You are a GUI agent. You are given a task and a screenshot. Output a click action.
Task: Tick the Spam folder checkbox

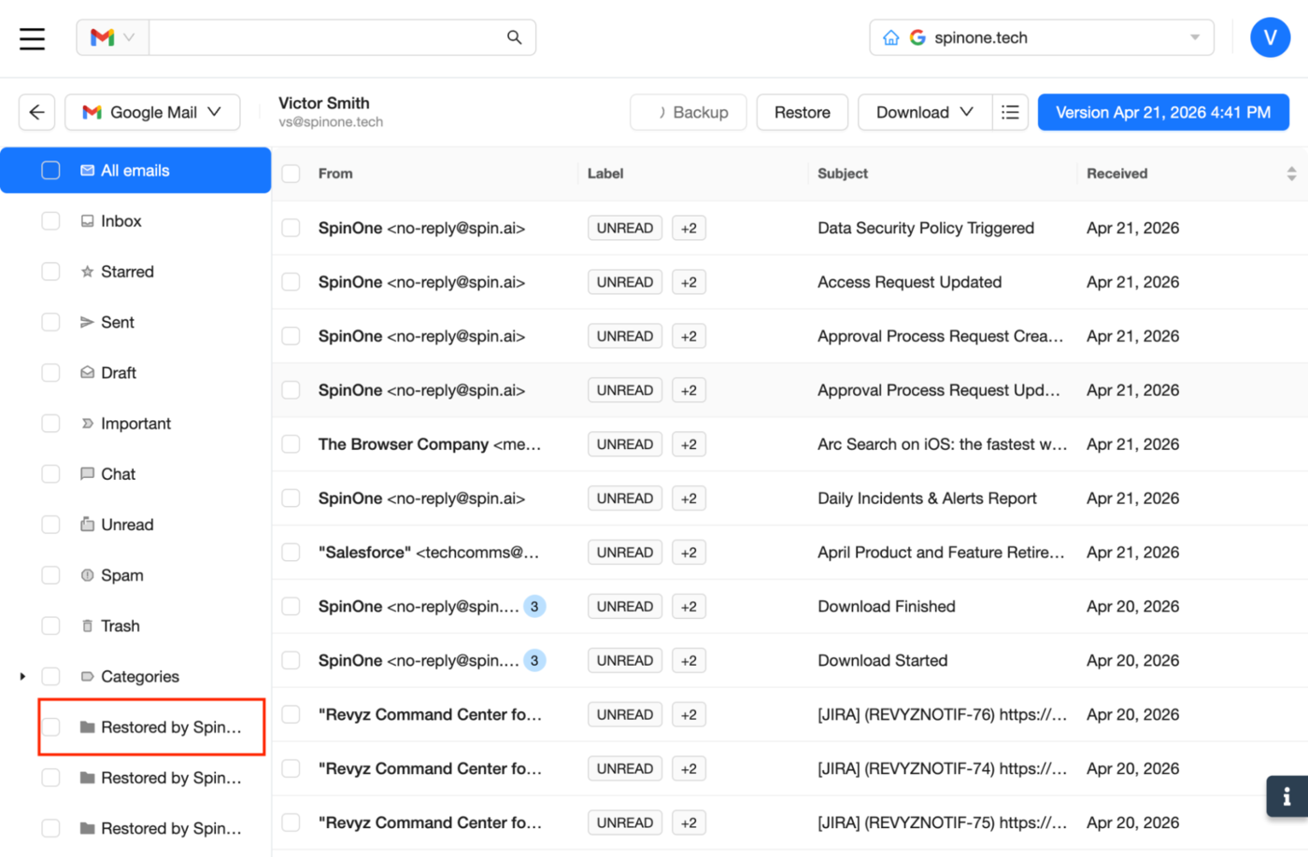pyautogui.click(x=50, y=575)
